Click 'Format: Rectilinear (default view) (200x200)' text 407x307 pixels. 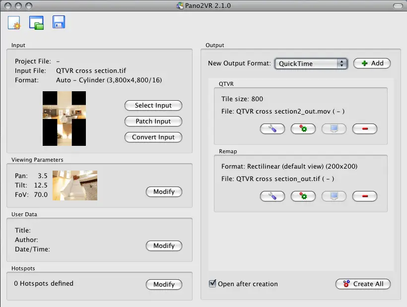289,166
